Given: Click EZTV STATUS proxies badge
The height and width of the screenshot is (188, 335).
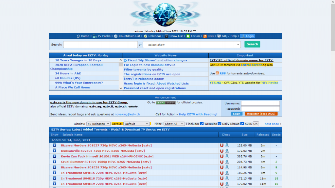Looking at the screenshot, I should tap(166, 102).
